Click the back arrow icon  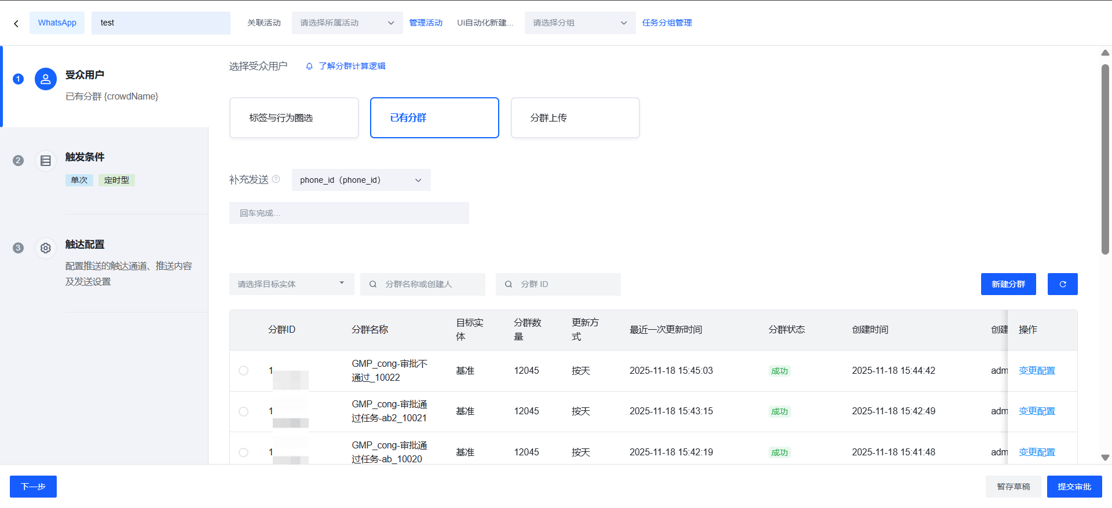[16, 23]
